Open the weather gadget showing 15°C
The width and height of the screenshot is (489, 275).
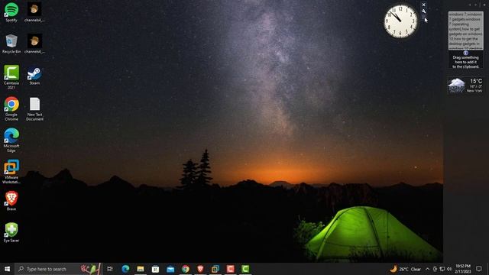coord(465,86)
